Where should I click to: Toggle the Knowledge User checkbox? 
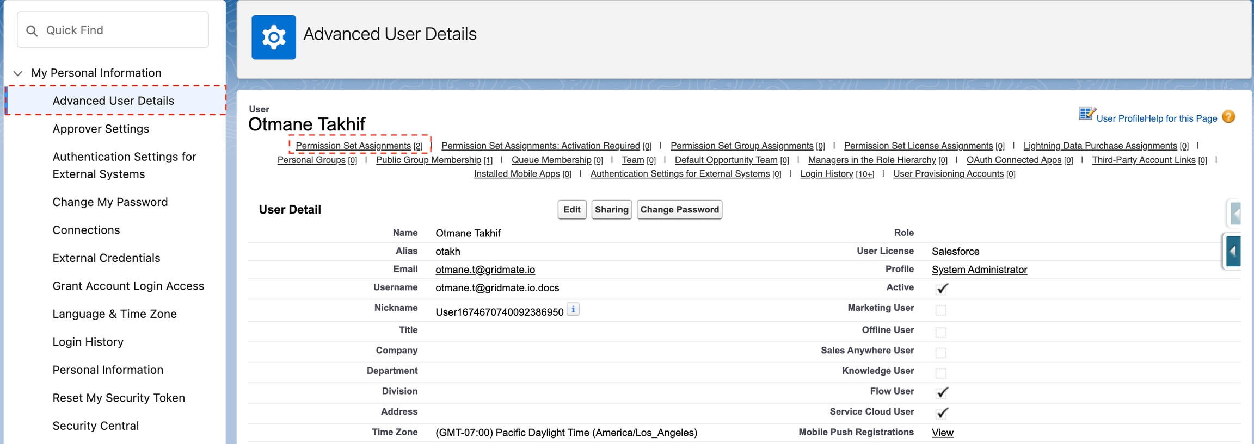pos(941,373)
